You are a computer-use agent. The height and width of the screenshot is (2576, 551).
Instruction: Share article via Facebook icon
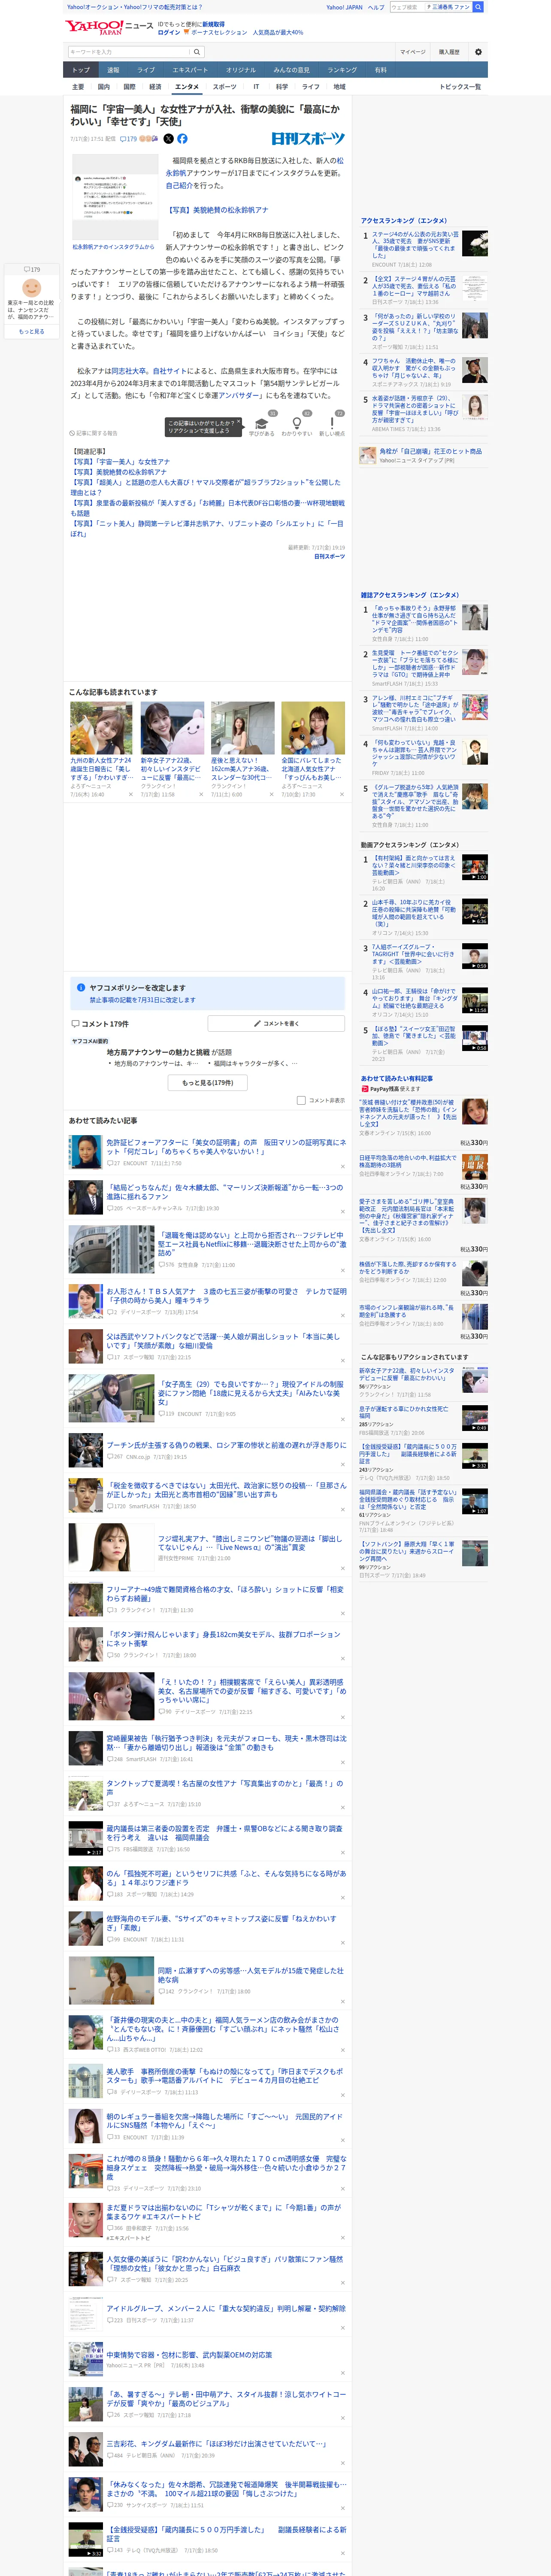coord(182,139)
